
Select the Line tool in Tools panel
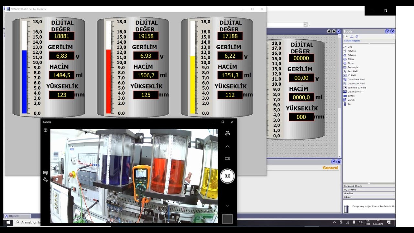click(348, 47)
